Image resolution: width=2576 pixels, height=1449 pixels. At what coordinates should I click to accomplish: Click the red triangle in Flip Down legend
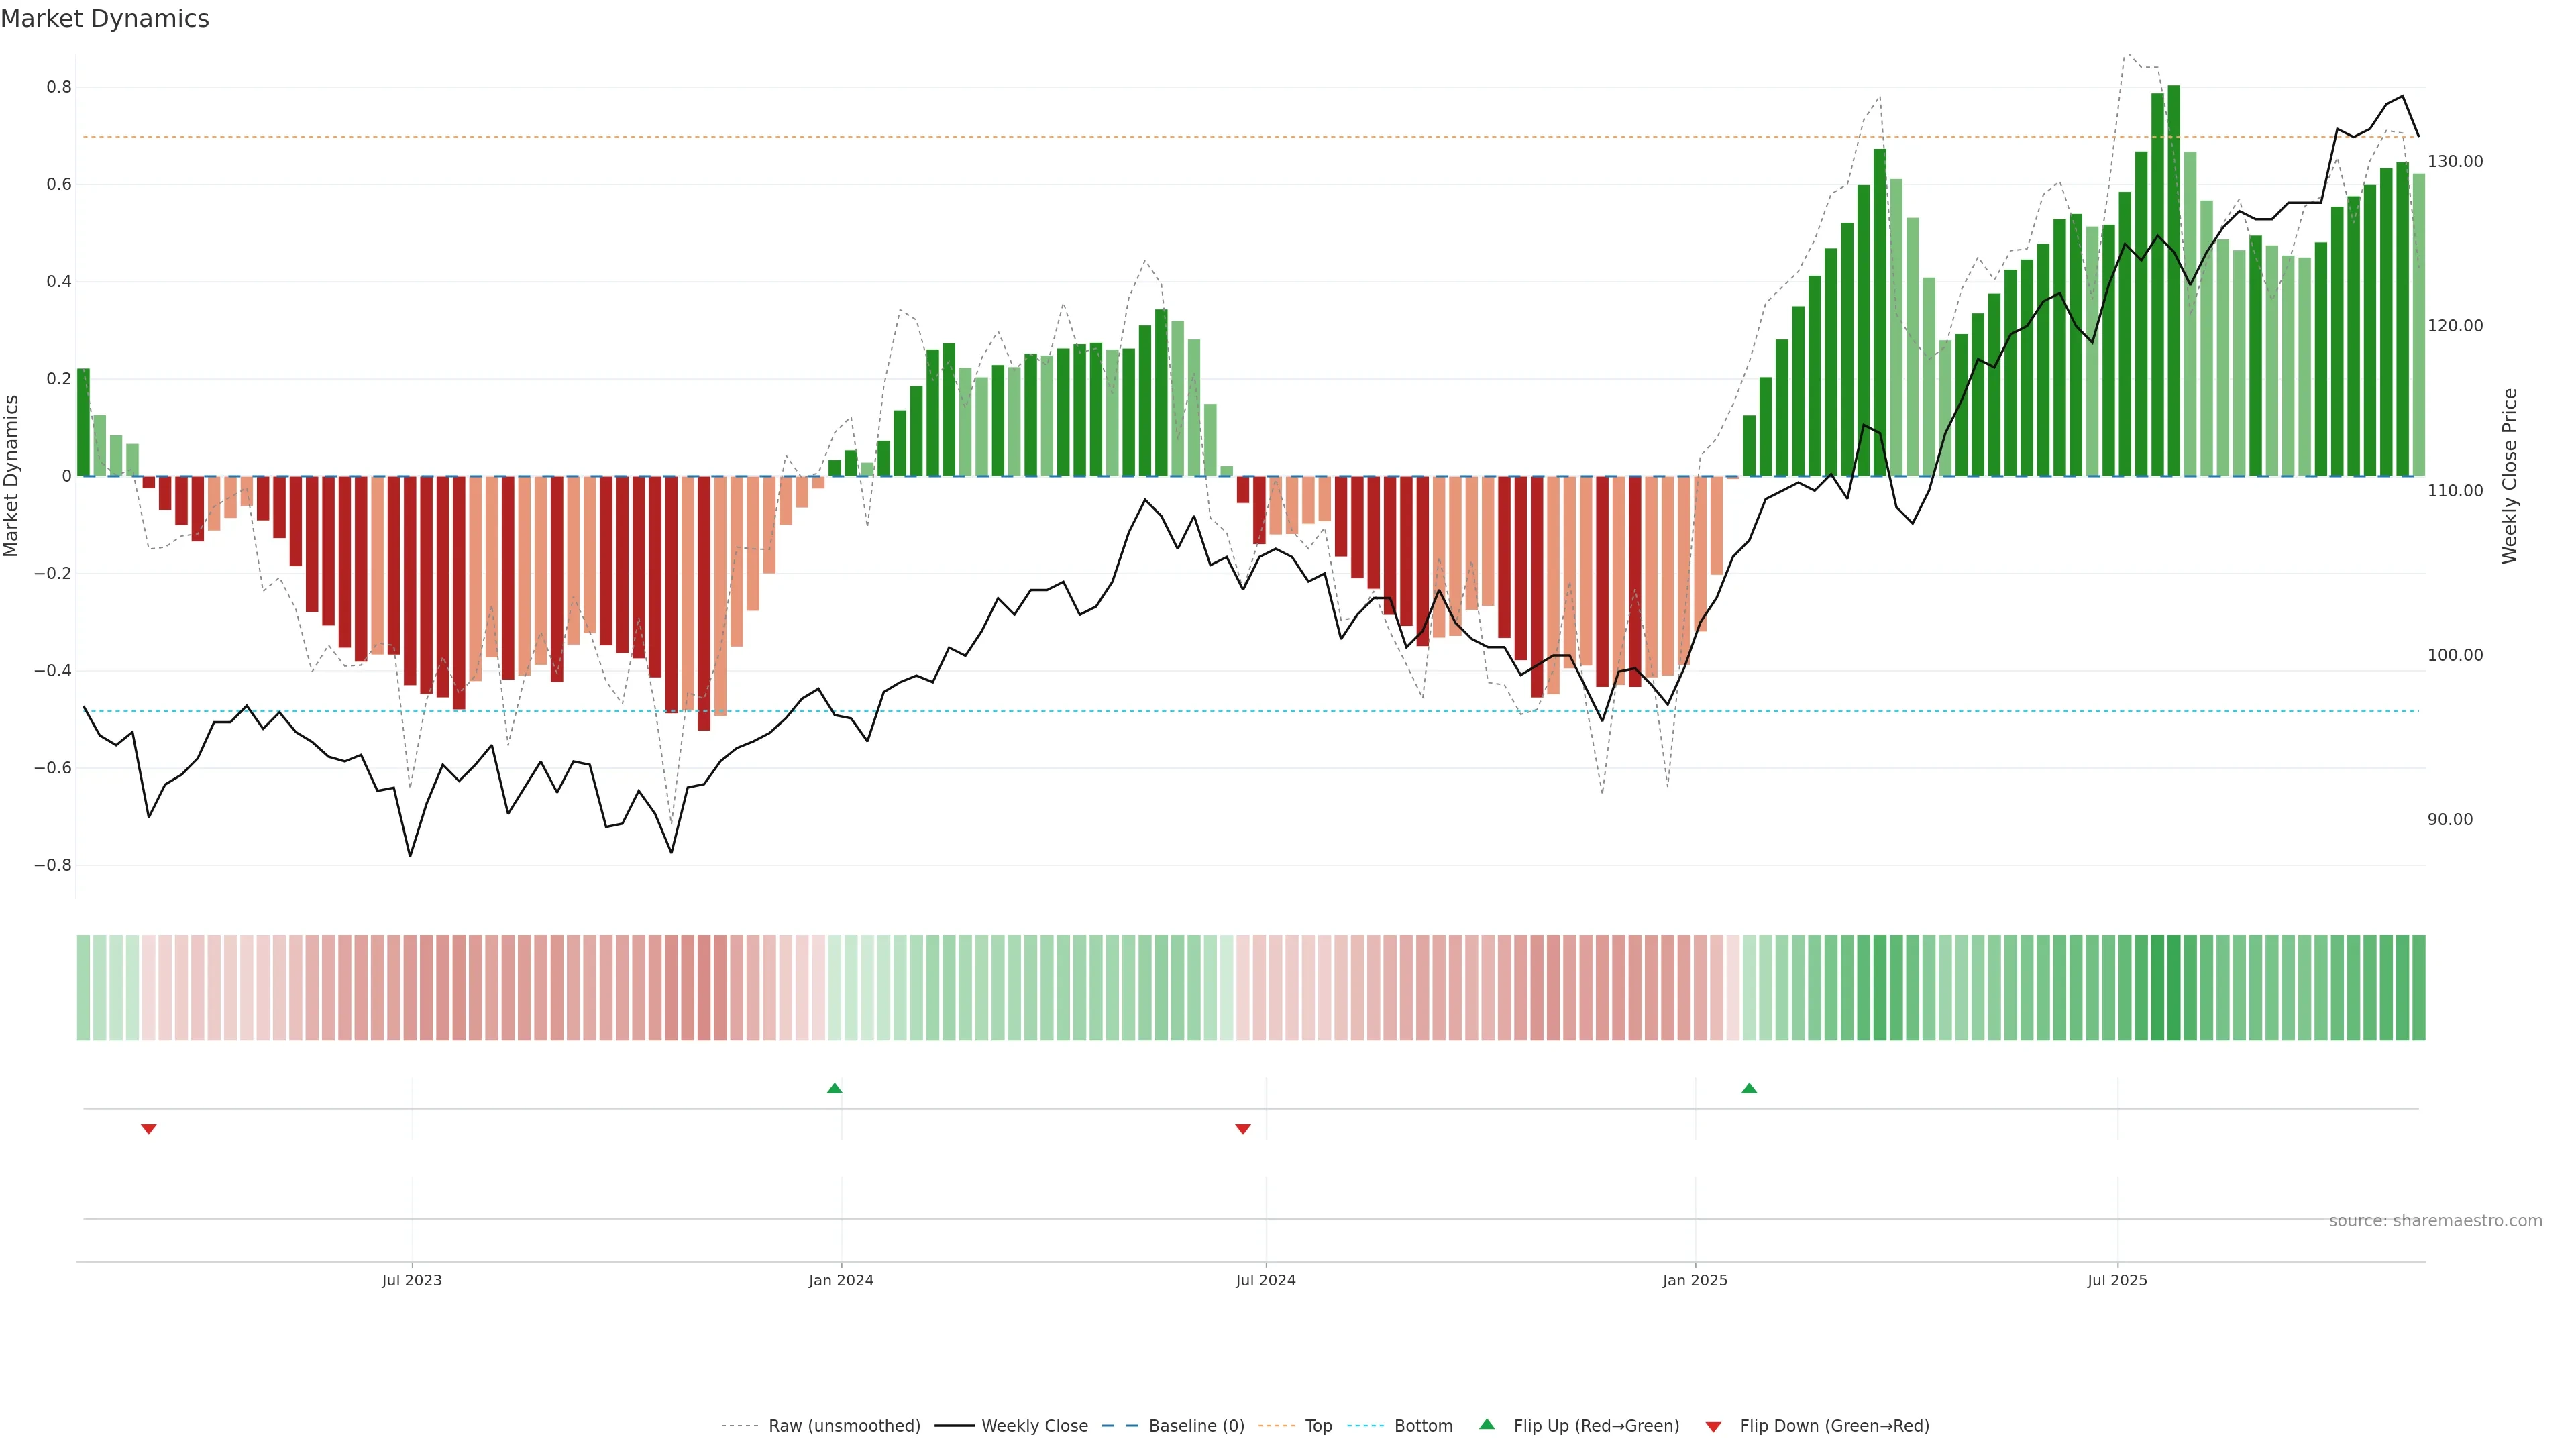click(1713, 1427)
